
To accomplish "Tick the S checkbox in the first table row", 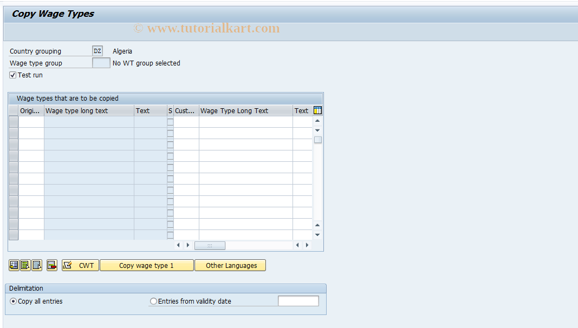I will point(170,122).
